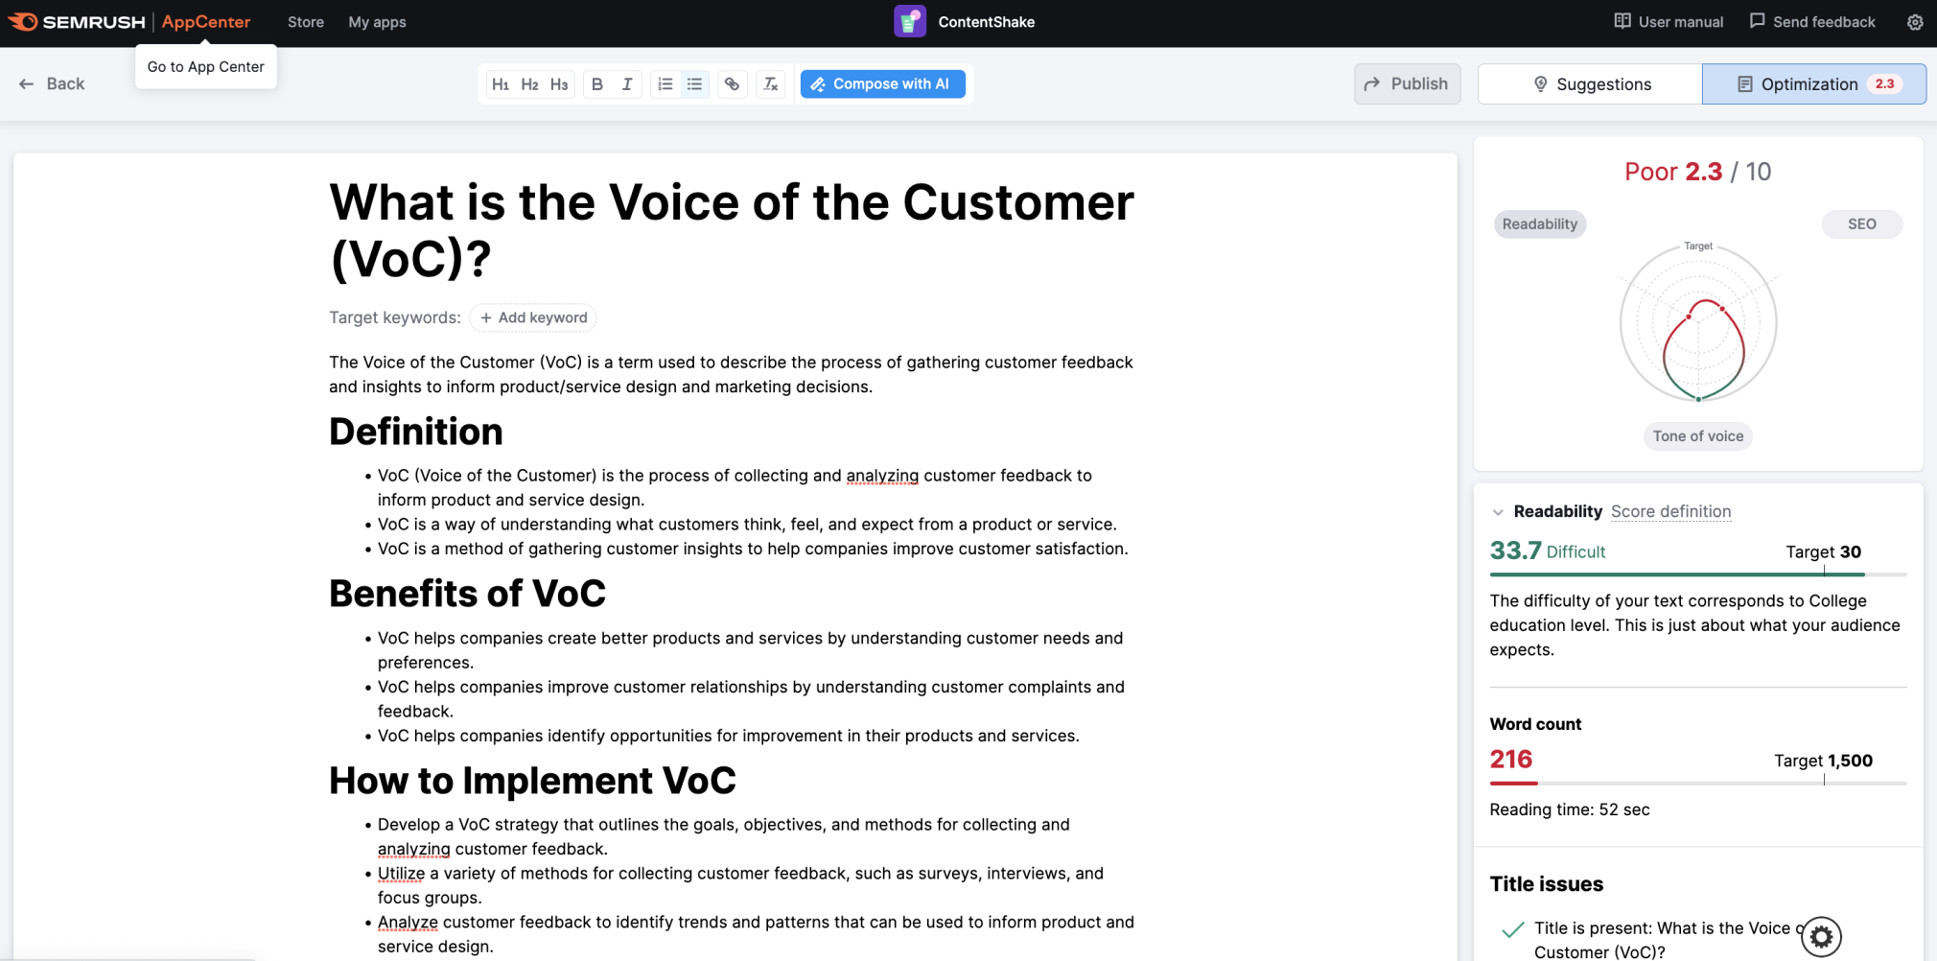Click misspelled word 'Utilize'

(x=401, y=874)
